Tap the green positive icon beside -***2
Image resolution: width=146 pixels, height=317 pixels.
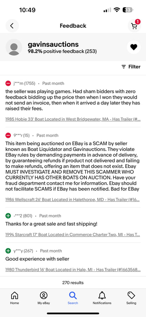click(x=8, y=216)
